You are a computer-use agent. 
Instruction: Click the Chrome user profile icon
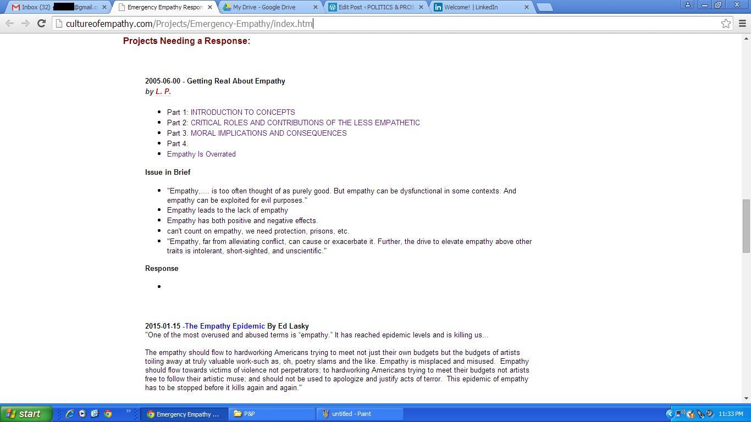tap(687, 4)
